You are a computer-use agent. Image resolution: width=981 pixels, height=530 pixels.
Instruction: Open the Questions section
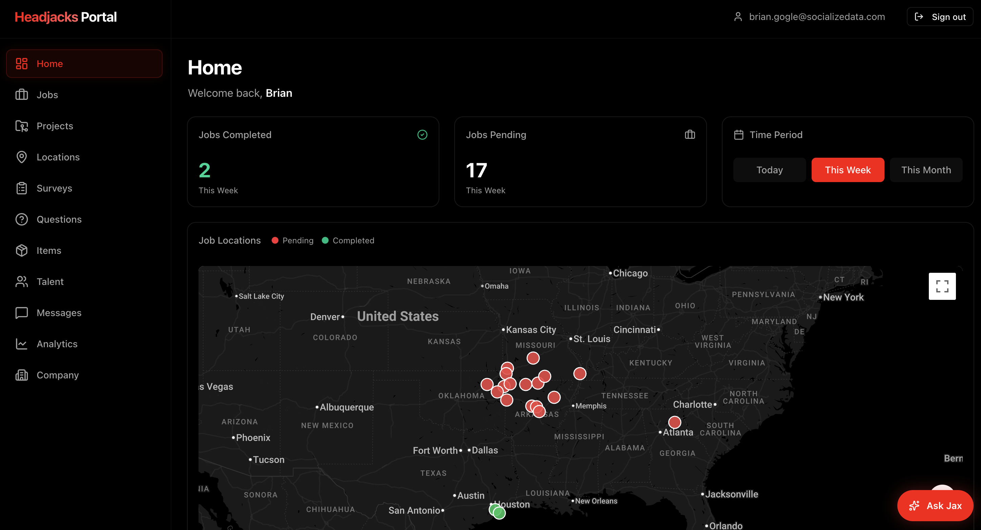pos(84,220)
